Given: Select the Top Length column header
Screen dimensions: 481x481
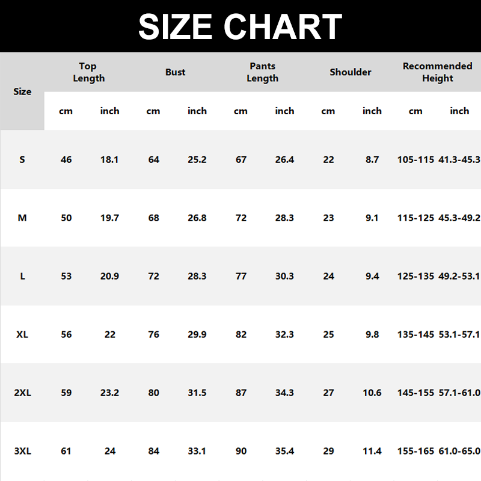Looking at the screenshot, I should click(x=88, y=72).
